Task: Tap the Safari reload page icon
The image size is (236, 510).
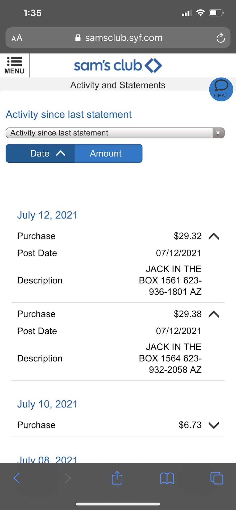Action: [221, 38]
